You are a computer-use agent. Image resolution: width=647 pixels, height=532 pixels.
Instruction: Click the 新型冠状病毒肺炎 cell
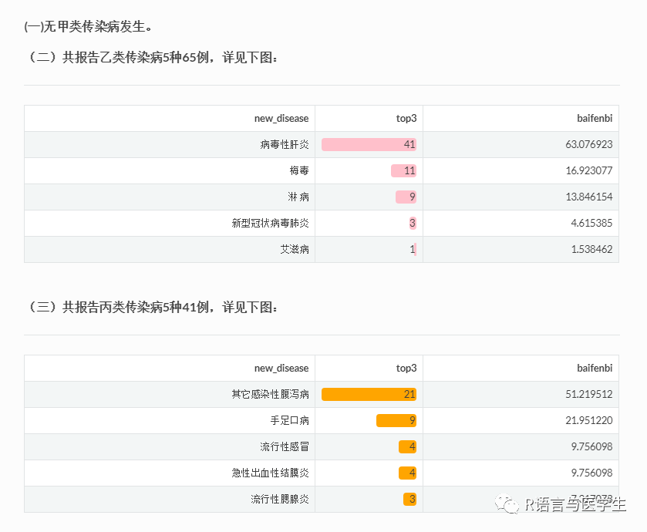(270, 223)
